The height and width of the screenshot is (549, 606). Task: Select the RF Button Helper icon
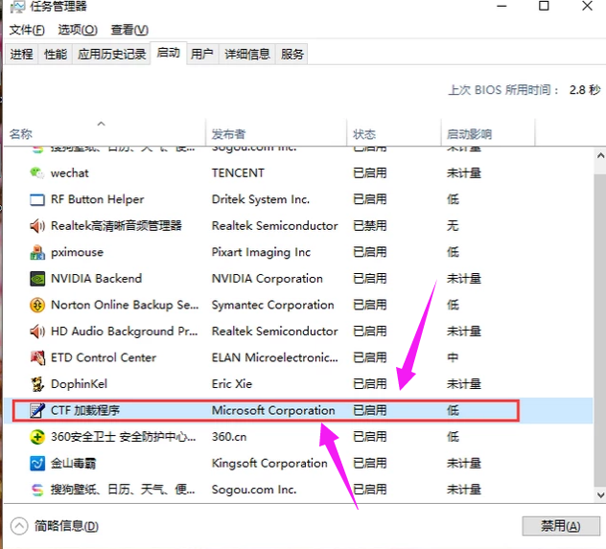pyautogui.click(x=37, y=200)
